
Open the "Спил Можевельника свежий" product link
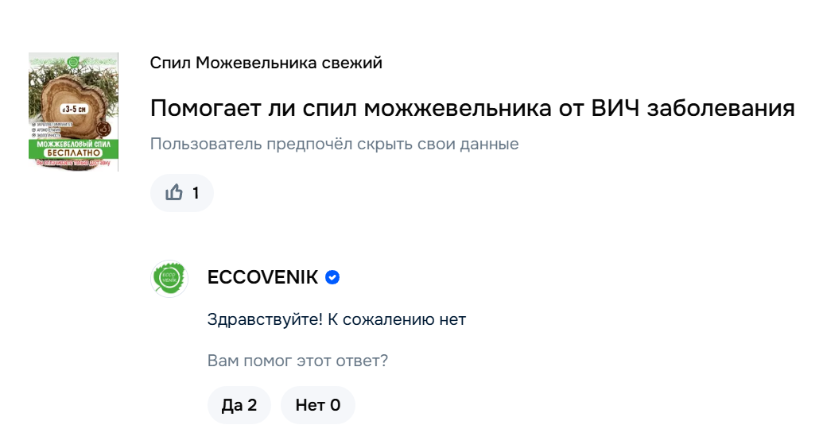[266, 63]
